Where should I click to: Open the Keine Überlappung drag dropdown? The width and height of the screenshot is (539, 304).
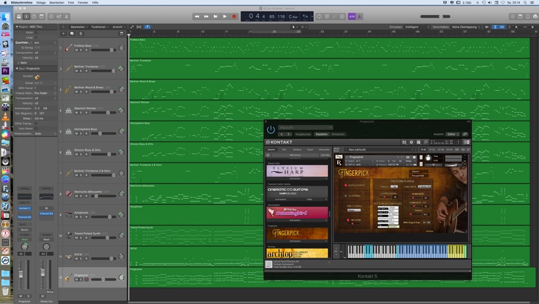point(465,27)
